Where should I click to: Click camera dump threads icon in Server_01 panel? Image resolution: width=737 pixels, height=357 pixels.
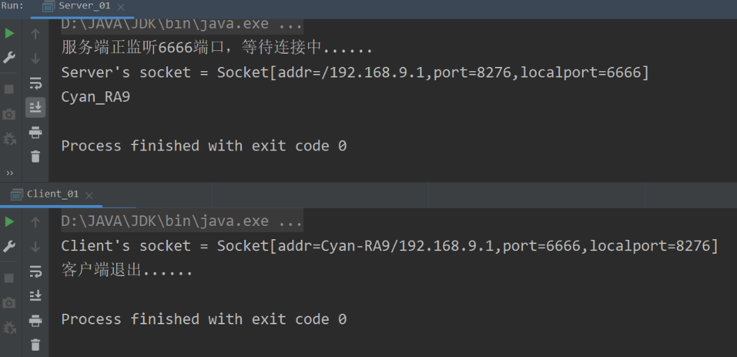(9, 114)
